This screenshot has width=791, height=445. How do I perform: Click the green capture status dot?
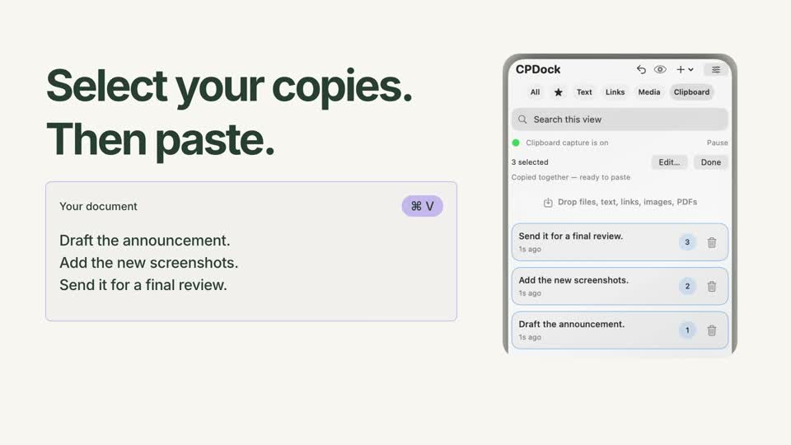516,143
